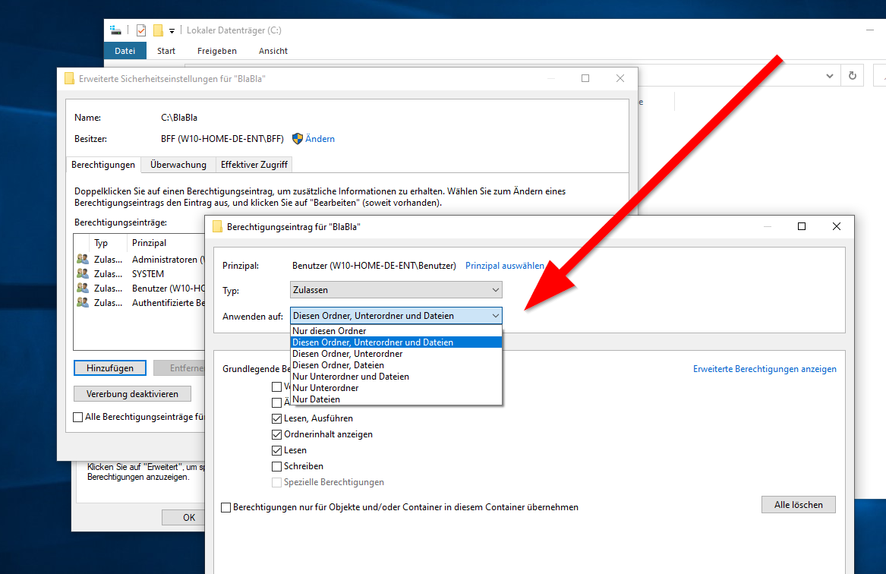Image resolution: width=886 pixels, height=574 pixels.
Task: Open the Effektiver Zugriff tab
Action: click(x=254, y=165)
